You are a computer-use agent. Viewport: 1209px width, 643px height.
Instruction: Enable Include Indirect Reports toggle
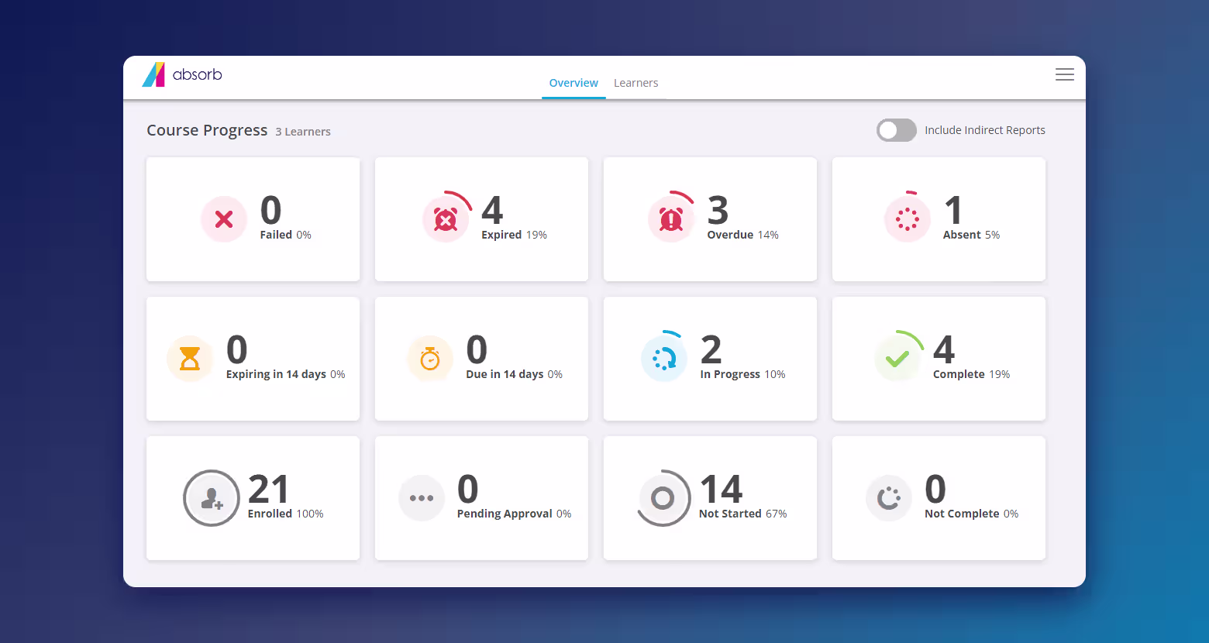(x=897, y=130)
